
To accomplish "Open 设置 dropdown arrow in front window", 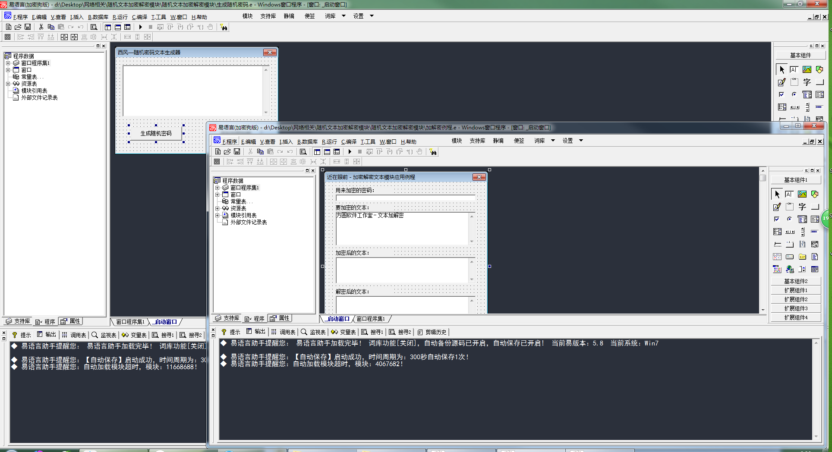I will pos(581,141).
